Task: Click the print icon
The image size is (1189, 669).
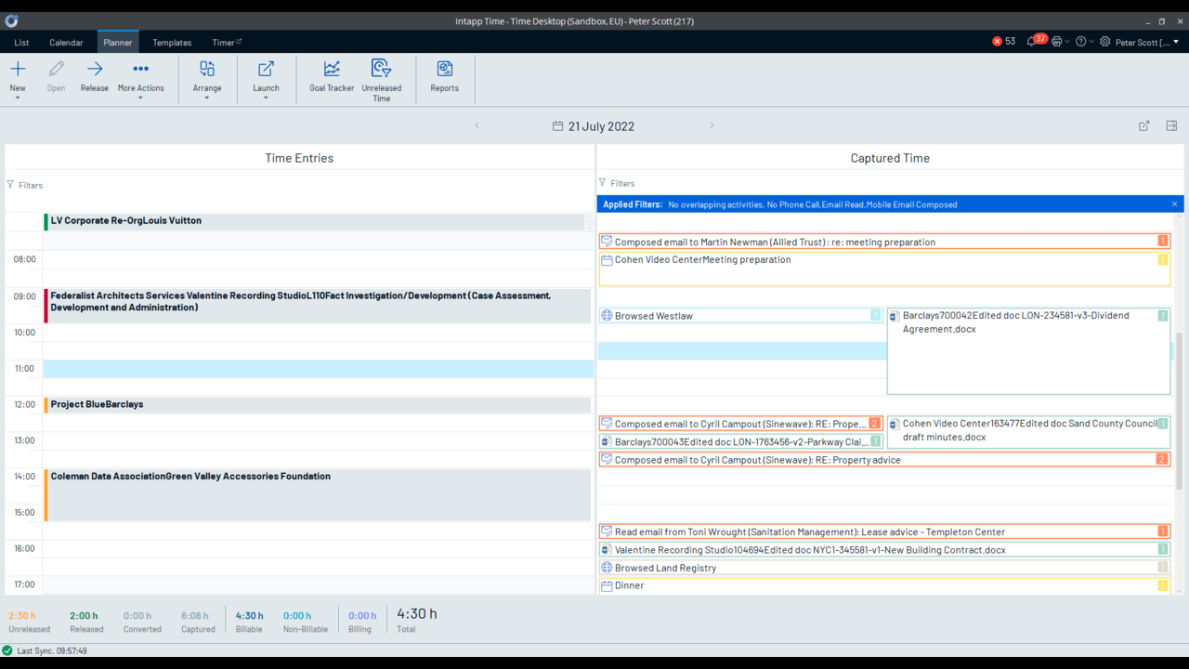Action: (1056, 42)
